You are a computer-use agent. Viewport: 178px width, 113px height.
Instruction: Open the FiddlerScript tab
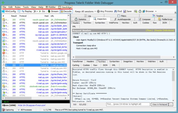pyautogui.click(x=165, y=19)
